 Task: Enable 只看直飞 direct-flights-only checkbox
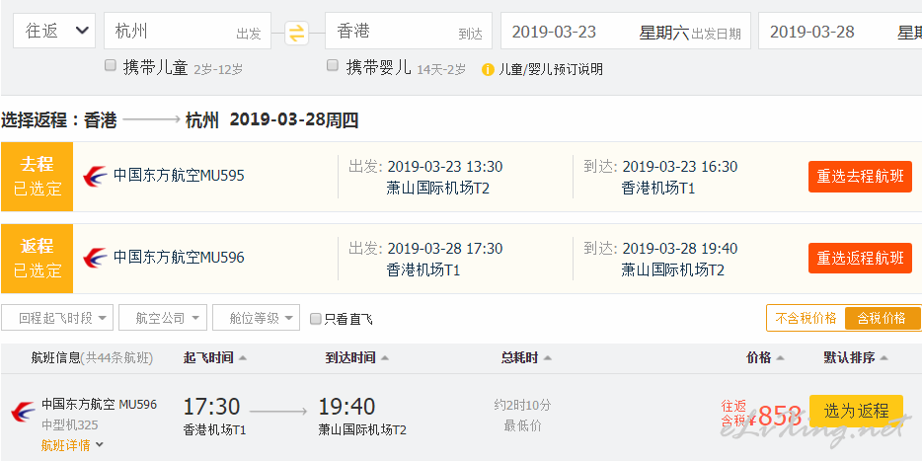click(316, 319)
